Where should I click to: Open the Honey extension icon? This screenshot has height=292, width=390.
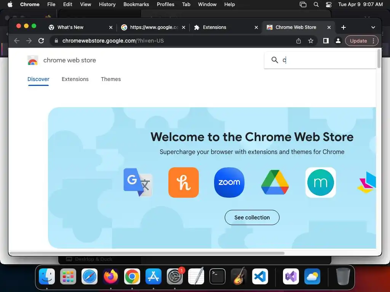(184, 182)
